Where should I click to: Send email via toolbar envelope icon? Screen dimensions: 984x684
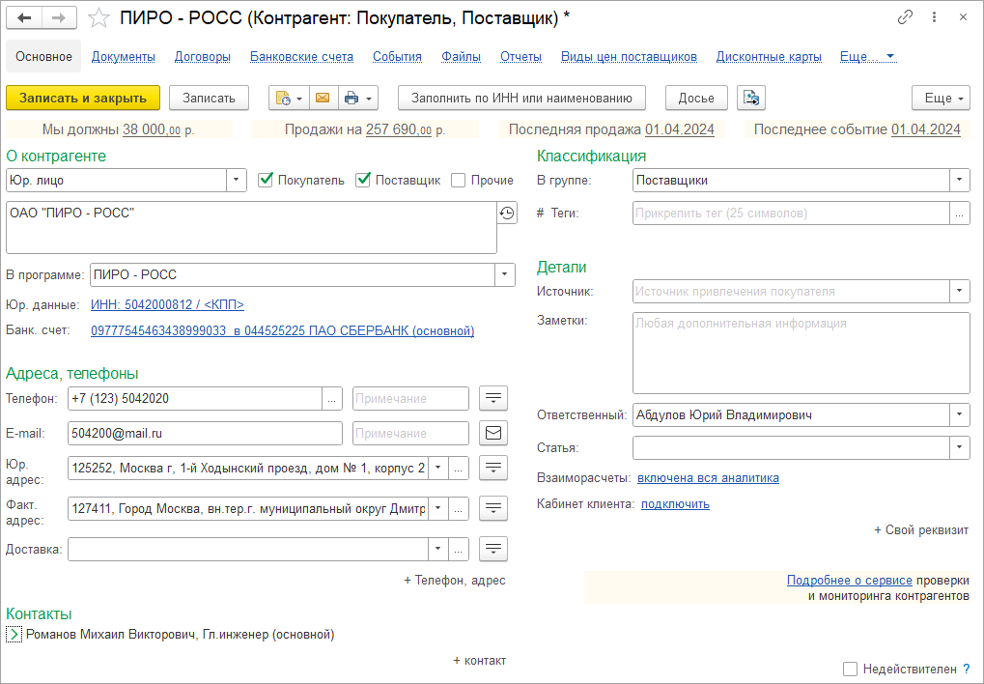pyautogui.click(x=323, y=98)
